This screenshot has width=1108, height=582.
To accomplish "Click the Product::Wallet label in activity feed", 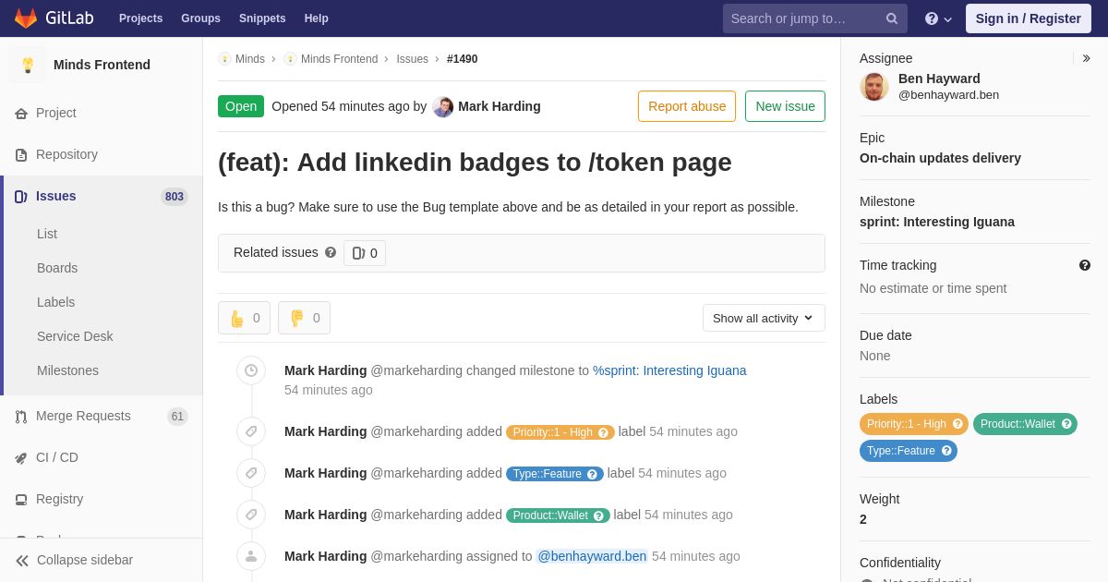I will tap(558, 515).
